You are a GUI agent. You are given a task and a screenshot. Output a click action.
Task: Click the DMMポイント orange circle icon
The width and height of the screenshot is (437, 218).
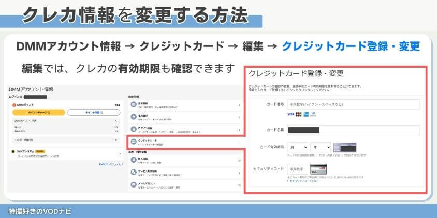[14, 105]
